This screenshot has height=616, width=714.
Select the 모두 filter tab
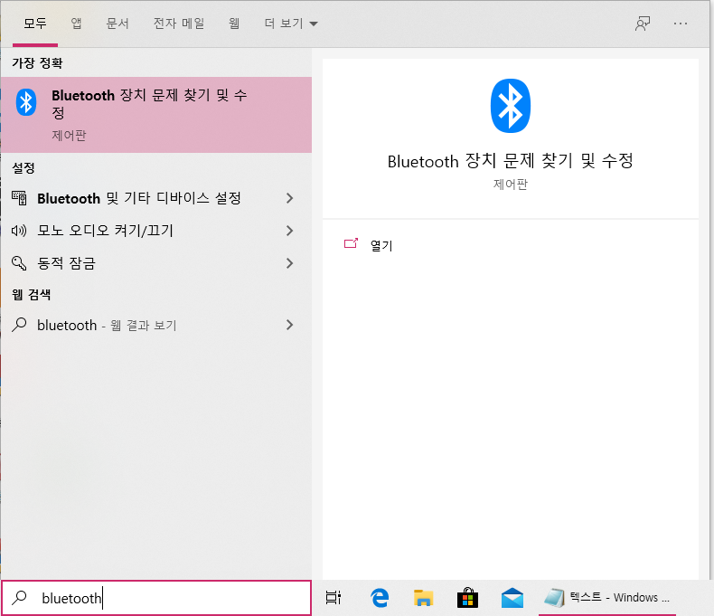coord(35,24)
